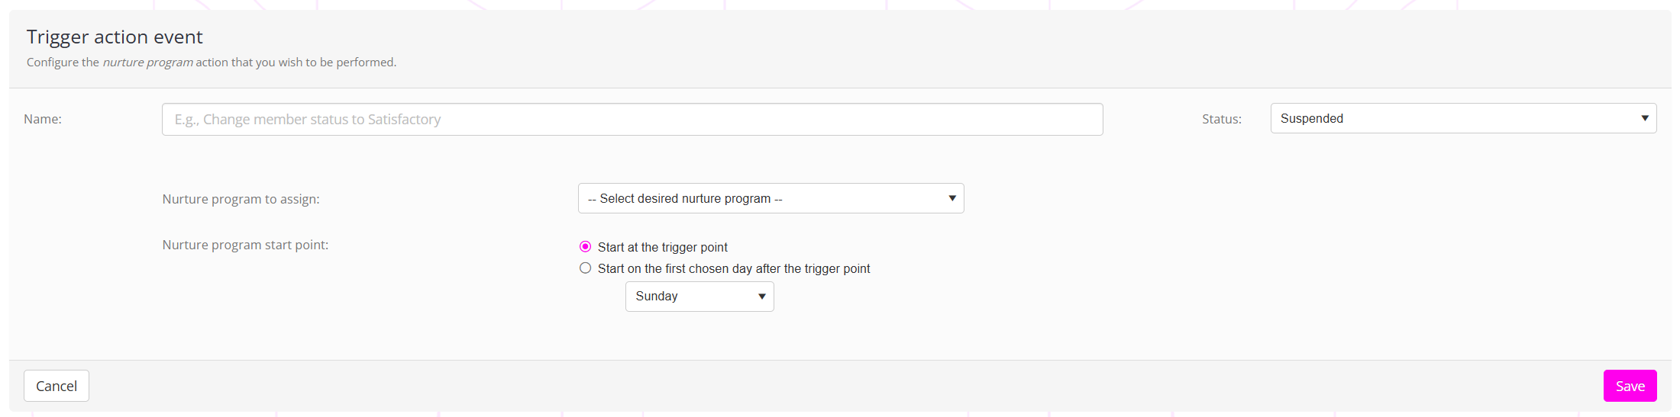Screen dimensions: 1680x417
Task: Choose the 'Start on the first chosen day' radio button
Action: pos(586,268)
